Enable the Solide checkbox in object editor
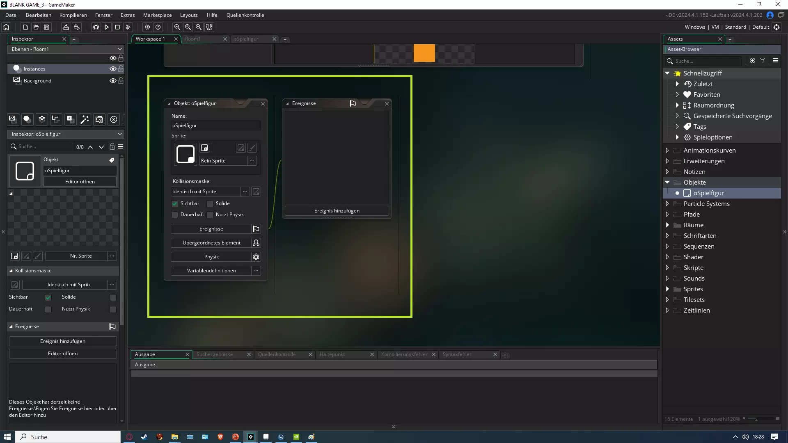788x443 pixels. point(210,203)
